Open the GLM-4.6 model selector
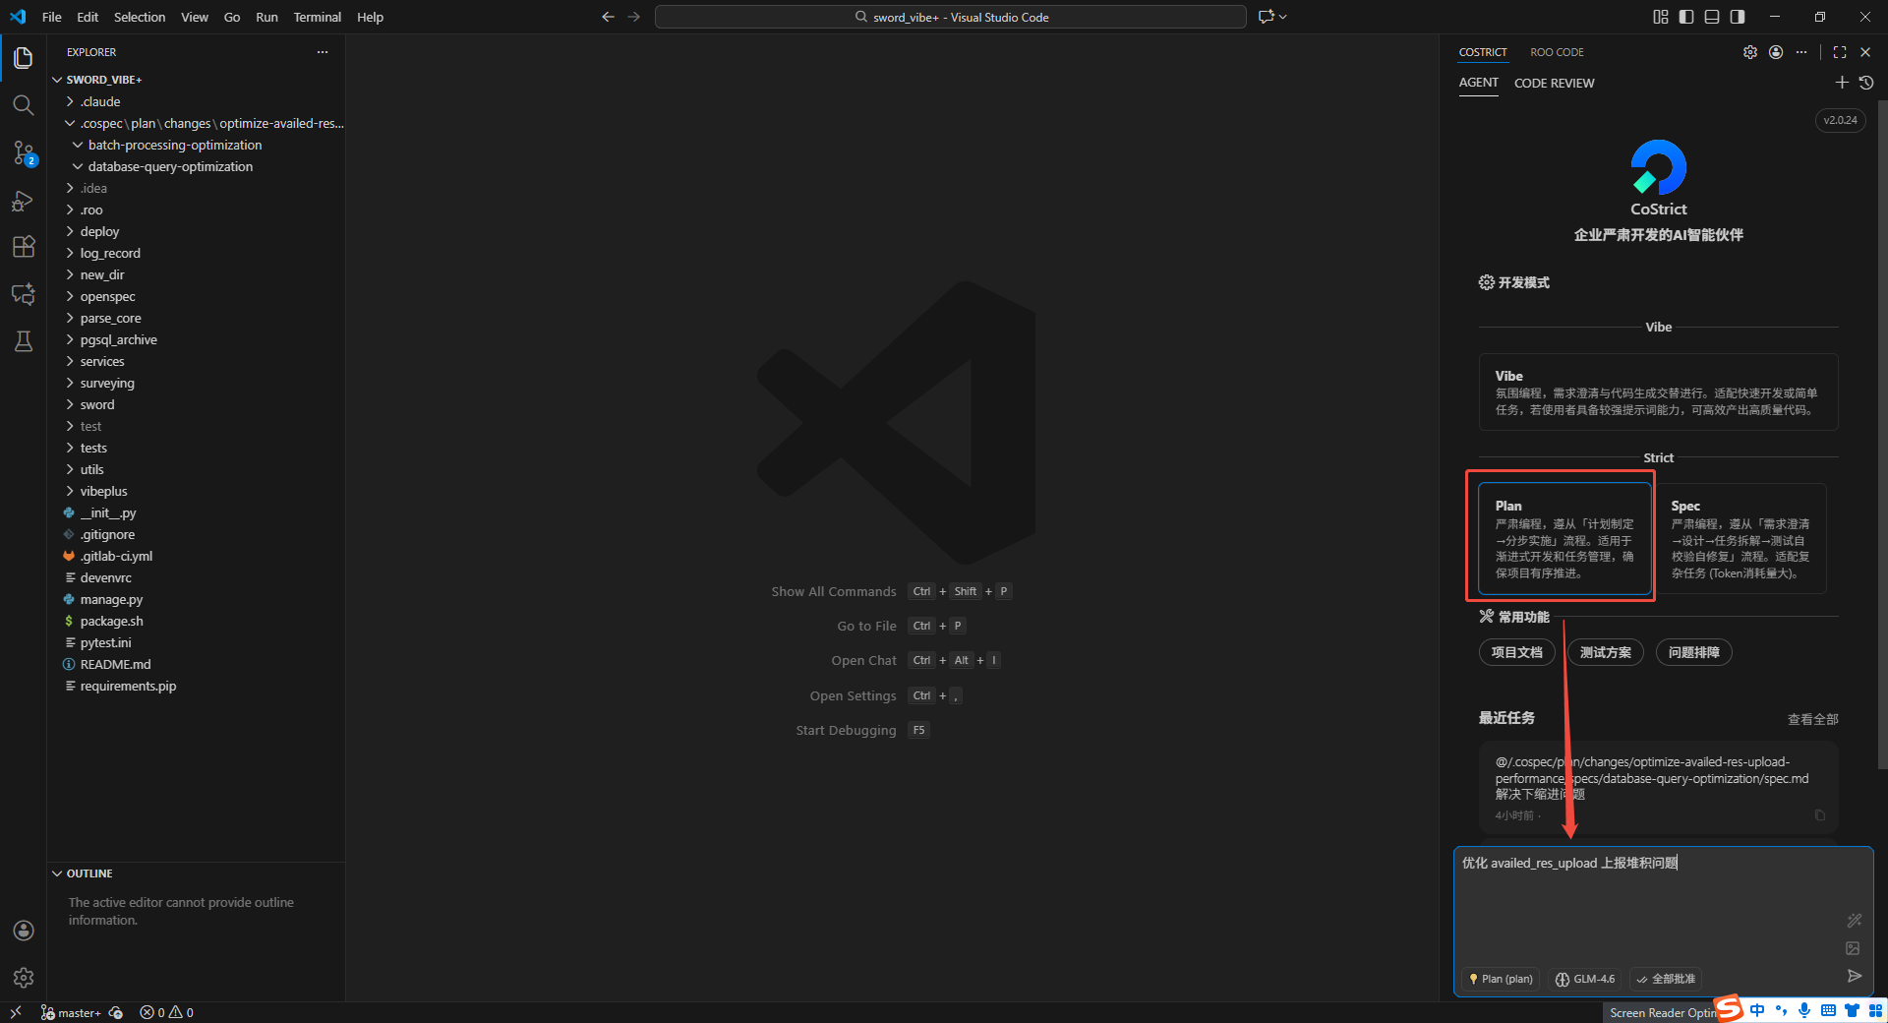 [x=1585, y=979]
